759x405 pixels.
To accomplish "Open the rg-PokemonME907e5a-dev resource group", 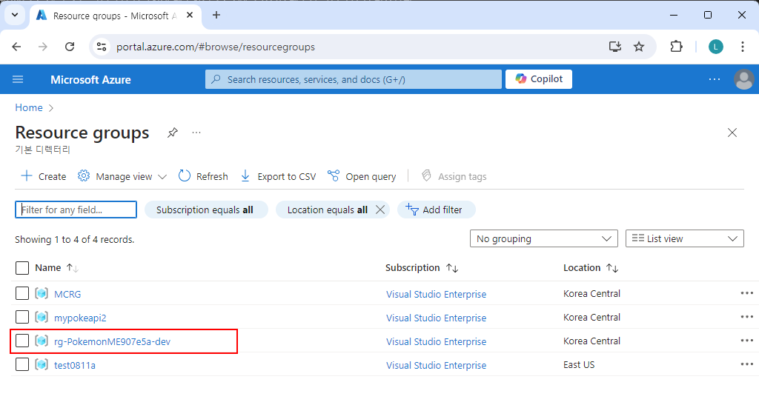I will coord(112,341).
